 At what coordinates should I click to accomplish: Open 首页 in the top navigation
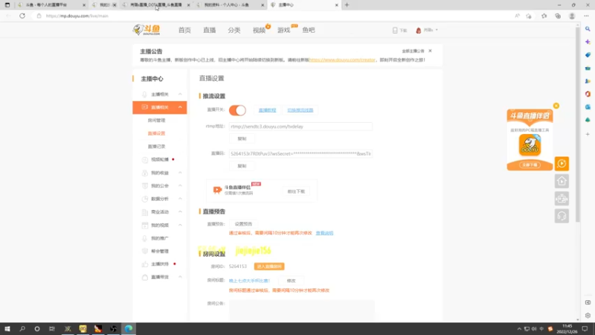pos(184,30)
